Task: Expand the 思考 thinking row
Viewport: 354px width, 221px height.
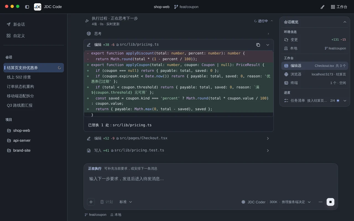Action: [x=179, y=33]
